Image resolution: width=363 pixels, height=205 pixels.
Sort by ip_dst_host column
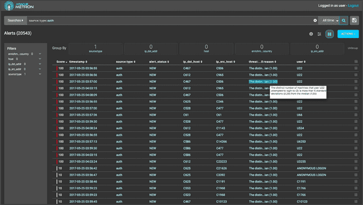click(193, 61)
